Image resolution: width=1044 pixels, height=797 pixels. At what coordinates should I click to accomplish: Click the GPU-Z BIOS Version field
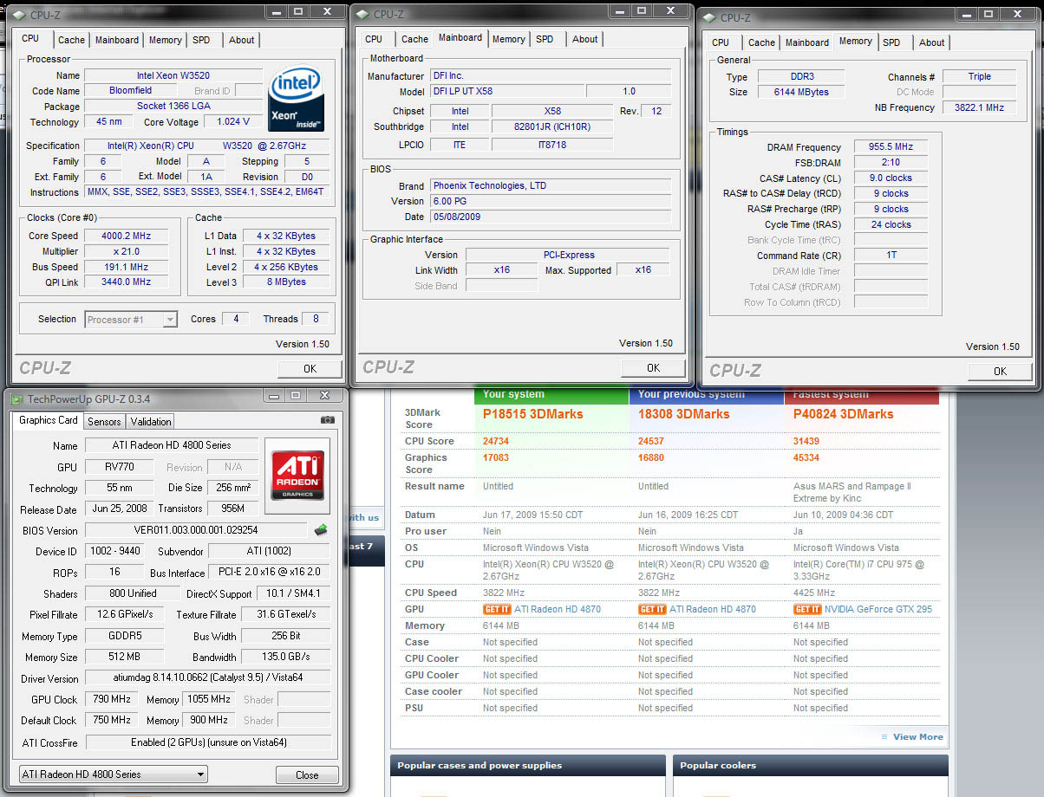click(196, 530)
